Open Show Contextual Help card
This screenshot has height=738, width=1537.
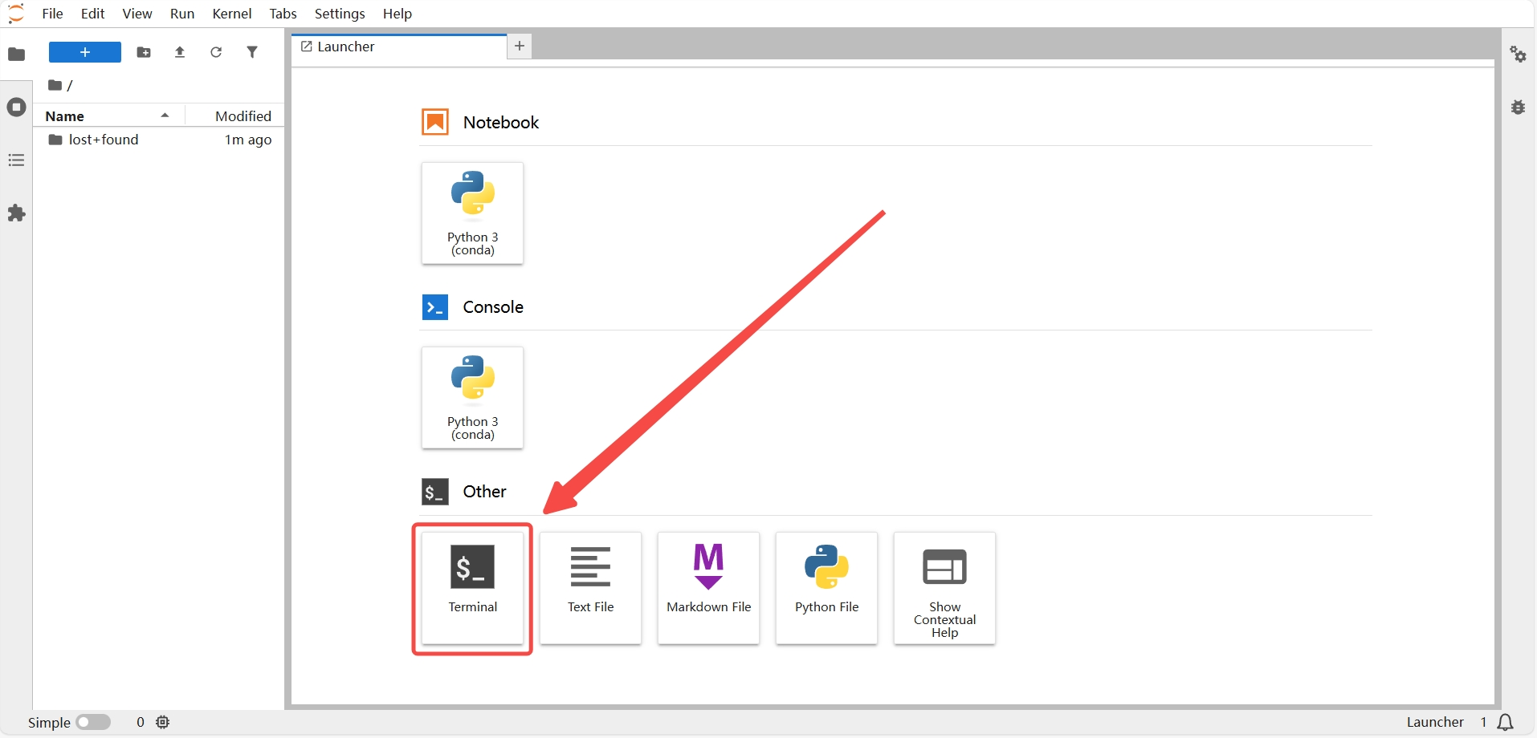click(944, 588)
